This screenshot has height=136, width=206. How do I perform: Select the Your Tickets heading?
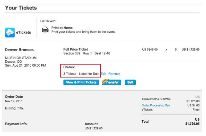(x=21, y=8)
